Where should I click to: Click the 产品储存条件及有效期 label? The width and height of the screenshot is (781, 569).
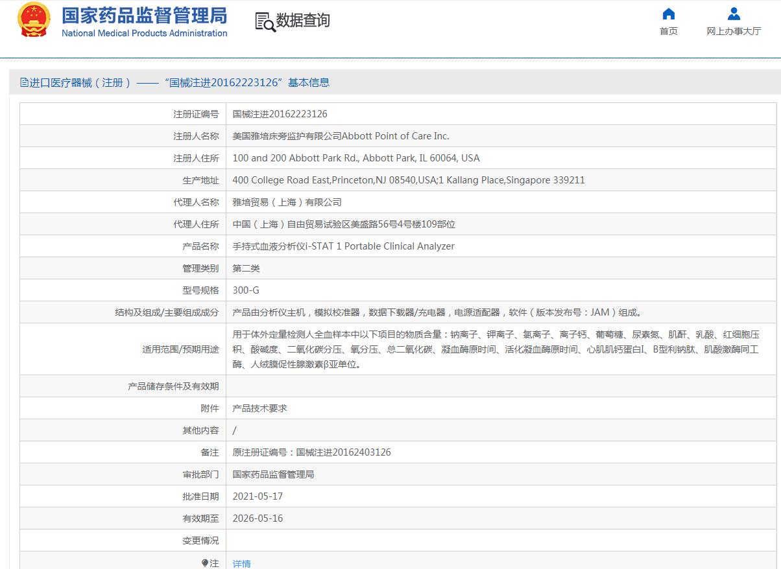(x=173, y=386)
